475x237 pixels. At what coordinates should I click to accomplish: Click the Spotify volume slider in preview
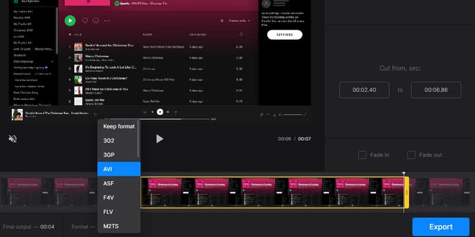293,115
